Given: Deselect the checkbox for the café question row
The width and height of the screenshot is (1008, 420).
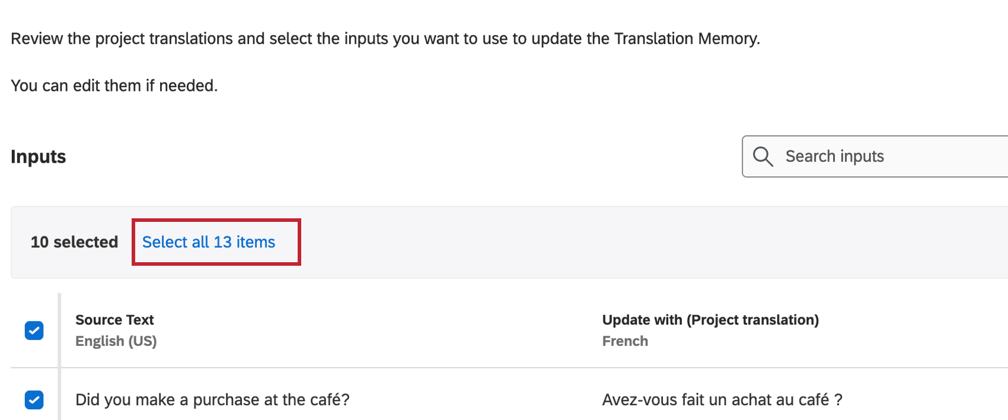Looking at the screenshot, I should (34, 400).
